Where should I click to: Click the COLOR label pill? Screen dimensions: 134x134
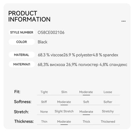tap(22, 42)
